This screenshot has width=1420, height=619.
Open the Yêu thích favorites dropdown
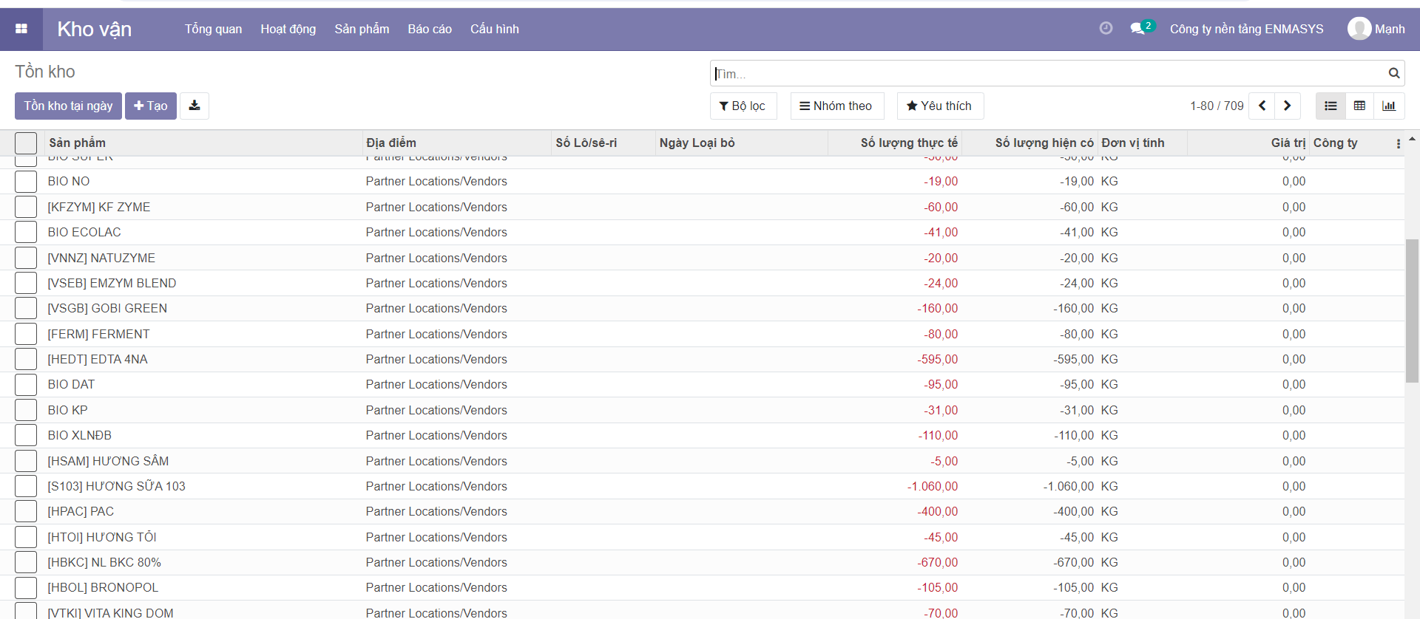click(939, 106)
